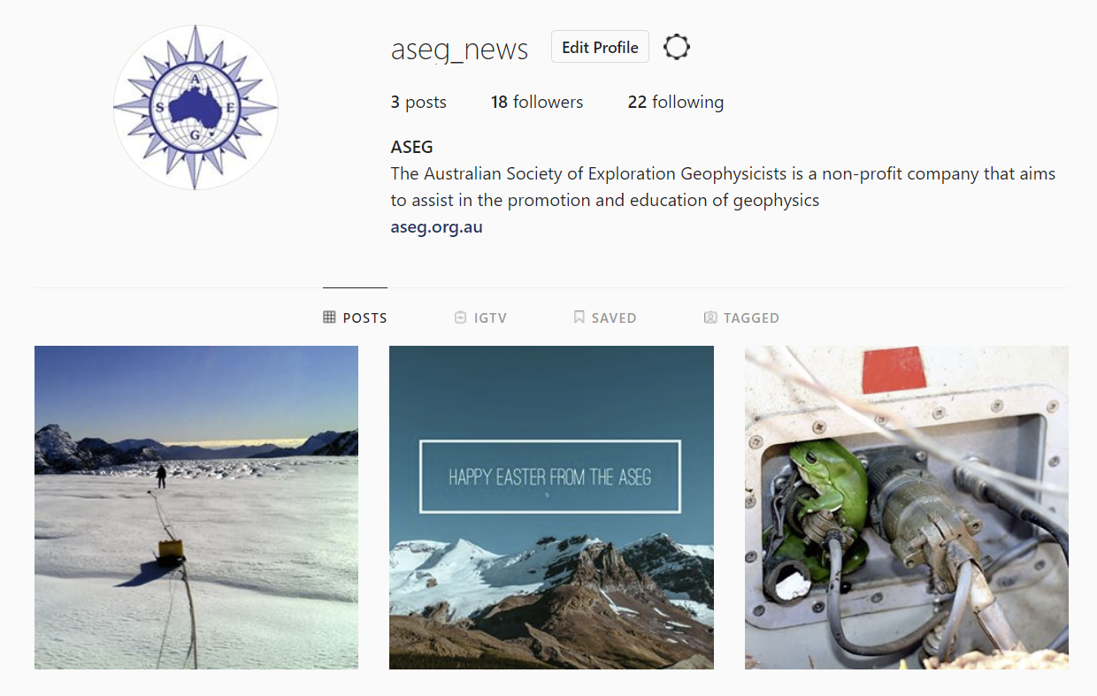
Task: Click the aseg_news username heading
Action: (459, 50)
